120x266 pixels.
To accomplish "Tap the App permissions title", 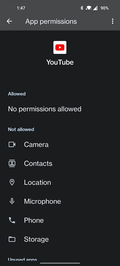I will coord(51,21).
